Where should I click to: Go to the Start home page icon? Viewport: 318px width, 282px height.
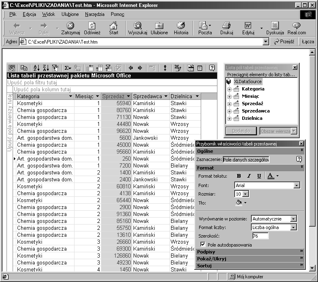click(x=113, y=28)
